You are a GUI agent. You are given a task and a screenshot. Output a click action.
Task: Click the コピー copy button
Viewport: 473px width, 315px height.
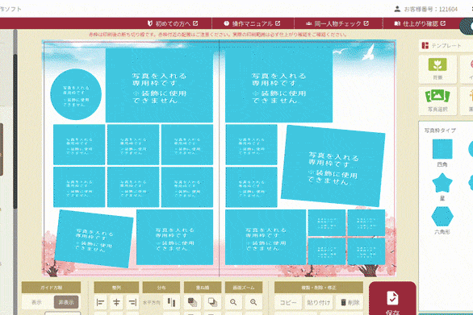coord(288,302)
